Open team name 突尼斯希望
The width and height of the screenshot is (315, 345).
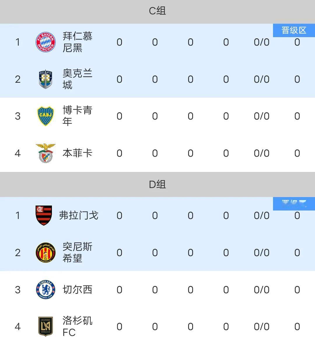[x=78, y=253]
